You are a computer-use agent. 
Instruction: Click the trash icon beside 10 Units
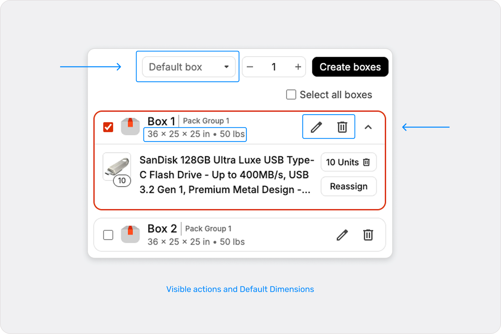366,162
